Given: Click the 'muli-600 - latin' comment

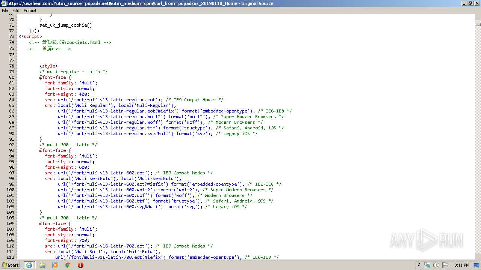Looking at the screenshot, I should 68,145.
